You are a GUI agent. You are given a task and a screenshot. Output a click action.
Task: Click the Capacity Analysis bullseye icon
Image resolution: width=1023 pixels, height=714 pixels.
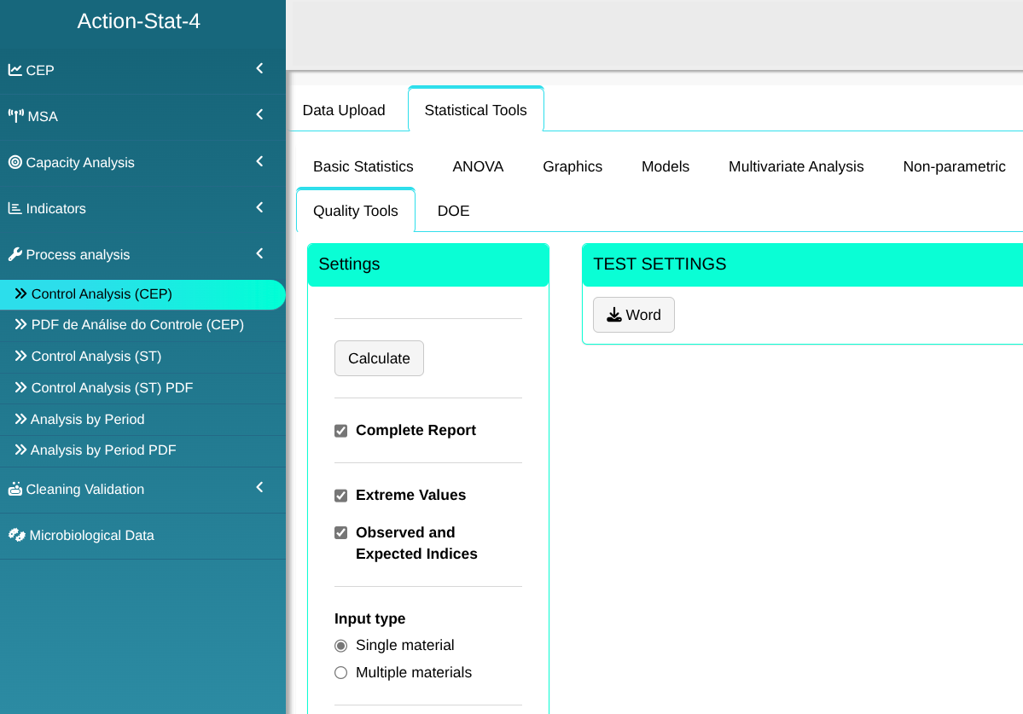(x=15, y=162)
